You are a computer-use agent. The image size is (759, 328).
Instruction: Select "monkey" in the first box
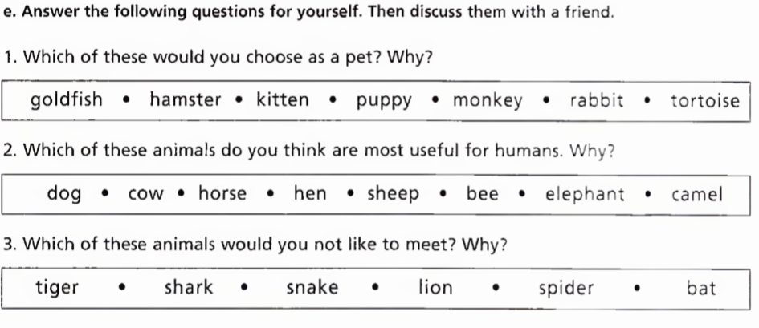pos(488,100)
